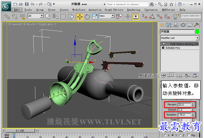Toggle 3D Snaps
The width and height of the screenshot is (204, 138).
point(145,17)
